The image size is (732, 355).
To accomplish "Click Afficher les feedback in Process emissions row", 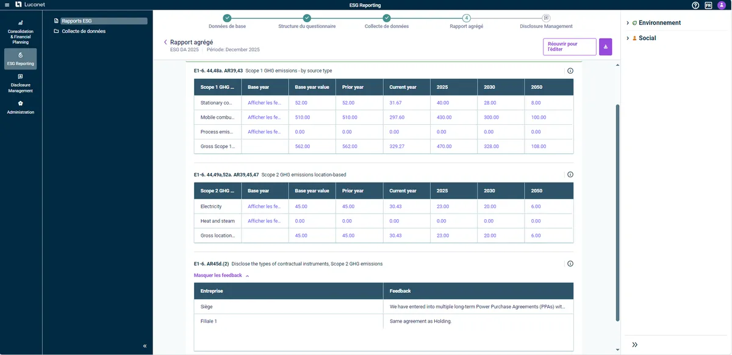I will [264, 132].
